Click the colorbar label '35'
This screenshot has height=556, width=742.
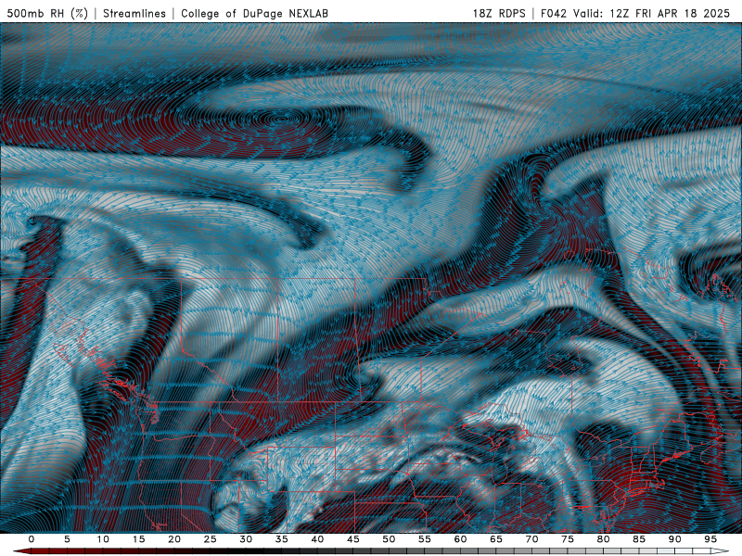[282, 539]
